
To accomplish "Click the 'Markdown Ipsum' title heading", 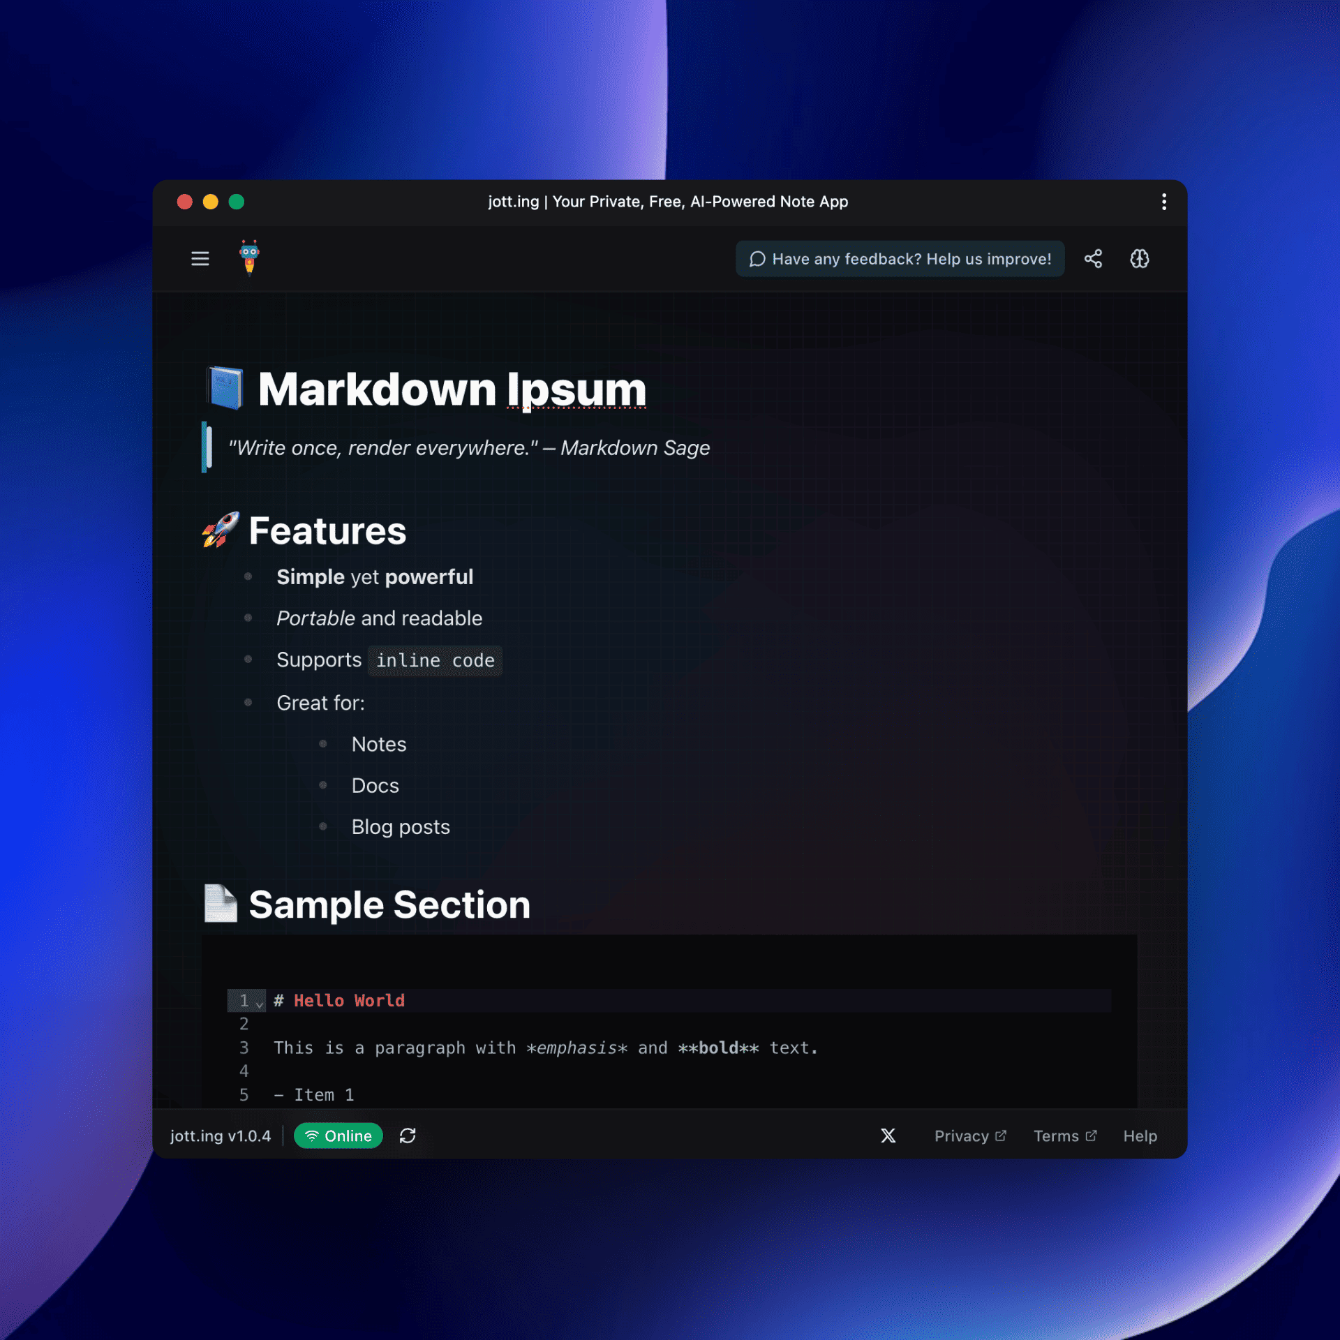I will [x=452, y=389].
